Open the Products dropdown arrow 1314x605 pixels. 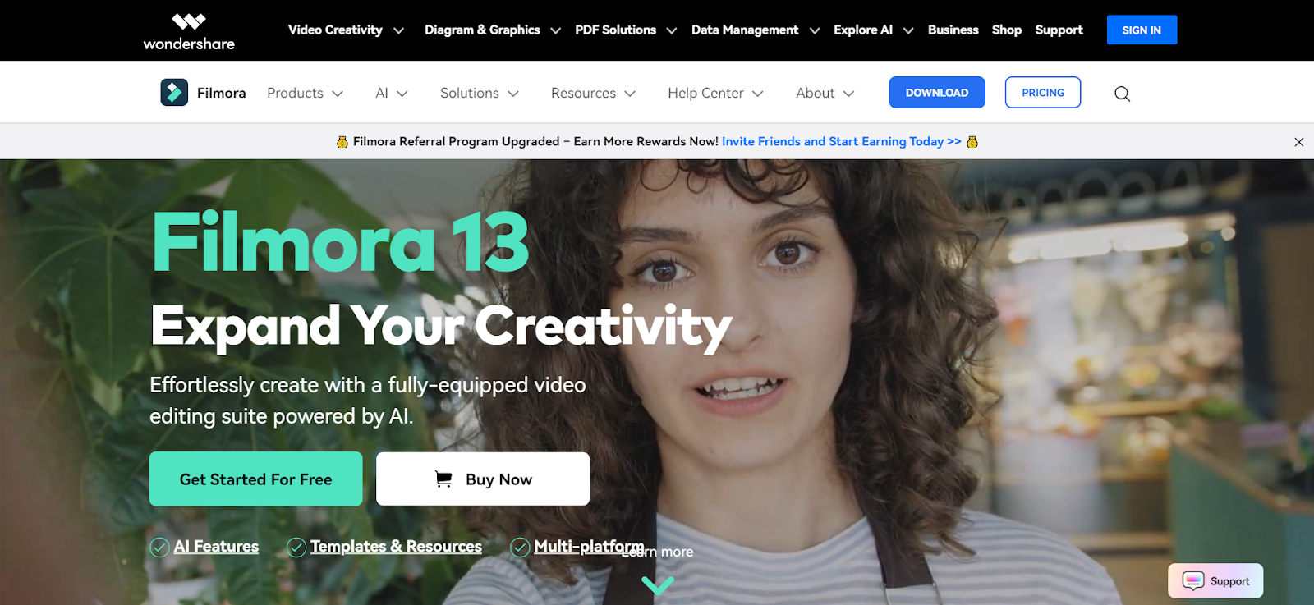pyautogui.click(x=338, y=94)
